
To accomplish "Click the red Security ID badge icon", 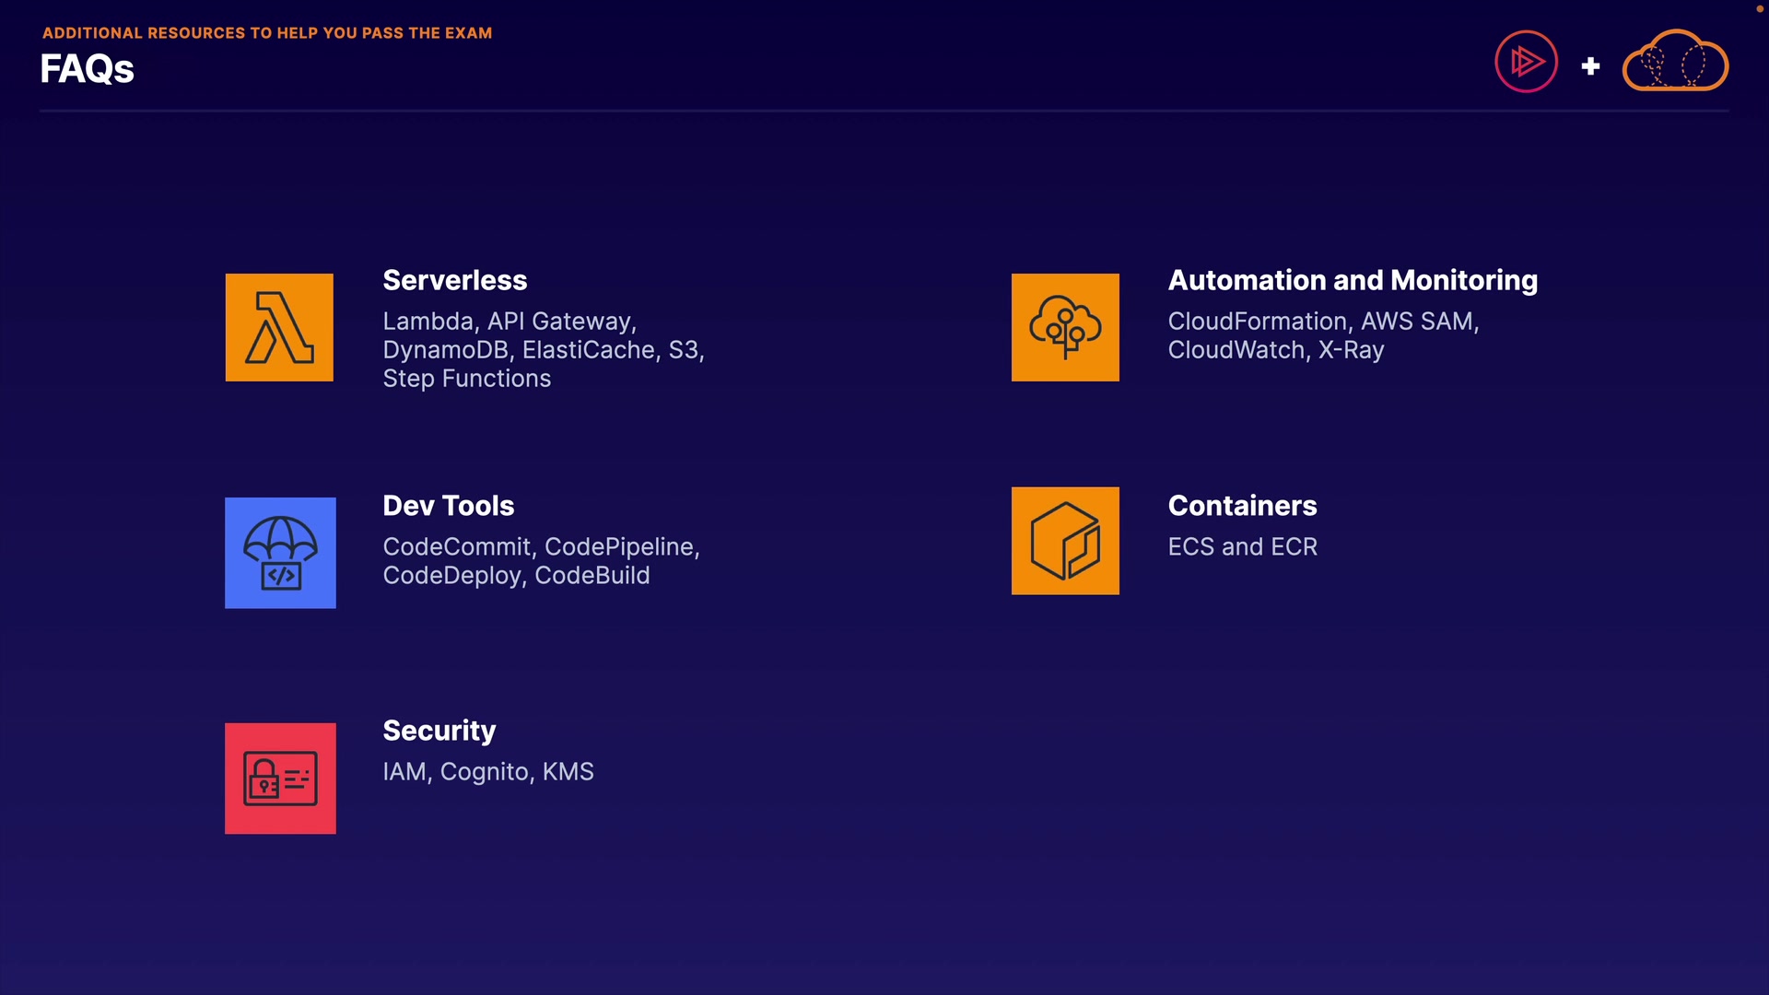I will pos(280,778).
